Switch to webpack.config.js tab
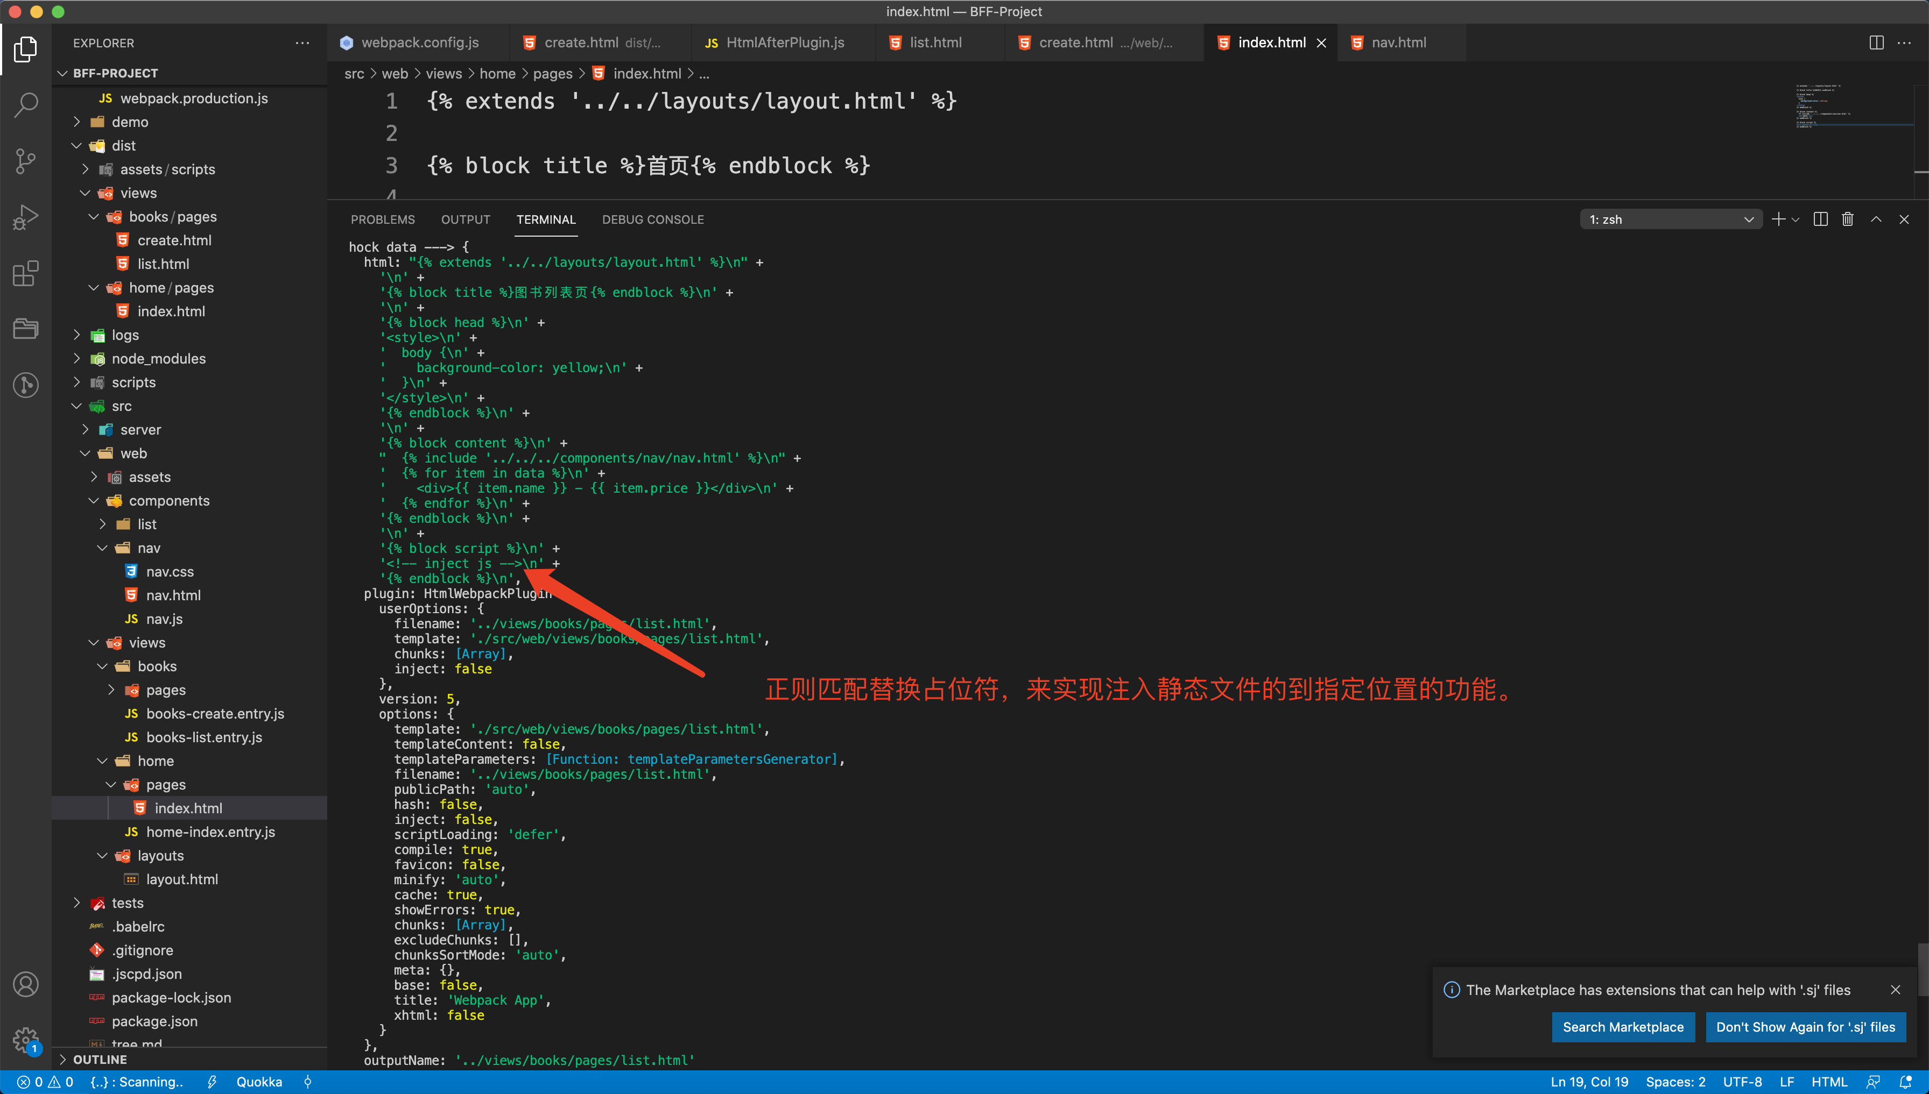Viewport: 1929px width, 1094px height. pyautogui.click(x=418, y=43)
